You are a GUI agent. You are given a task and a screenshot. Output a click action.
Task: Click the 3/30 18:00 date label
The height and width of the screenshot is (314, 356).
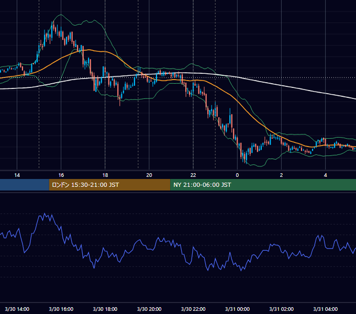[x=105, y=309]
